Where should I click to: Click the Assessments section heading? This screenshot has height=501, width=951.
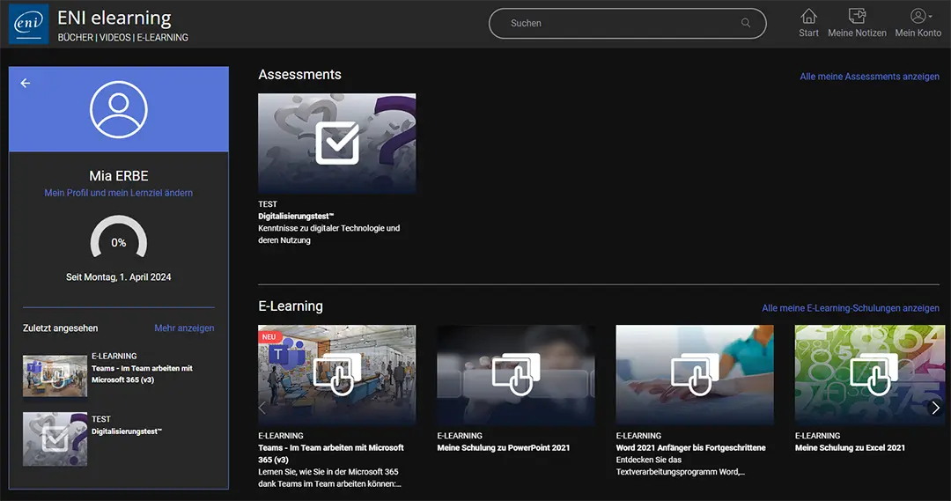coord(299,75)
